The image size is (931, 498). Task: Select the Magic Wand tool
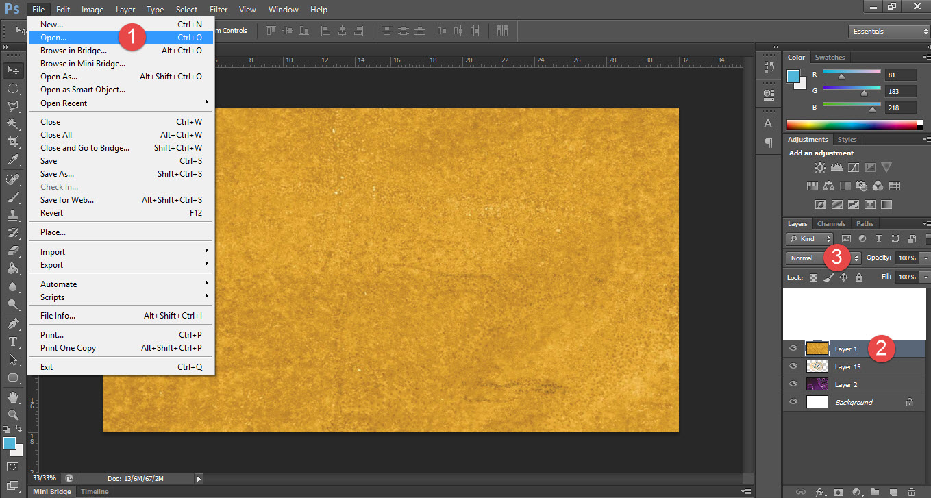pos(12,124)
